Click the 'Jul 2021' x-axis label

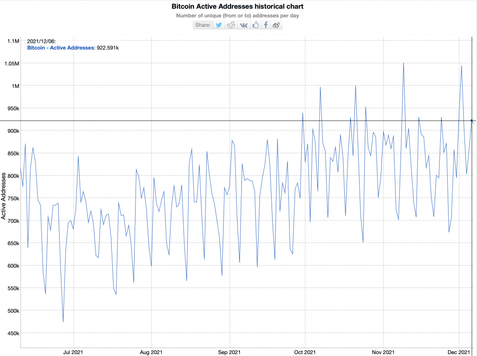[x=73, y=352]
